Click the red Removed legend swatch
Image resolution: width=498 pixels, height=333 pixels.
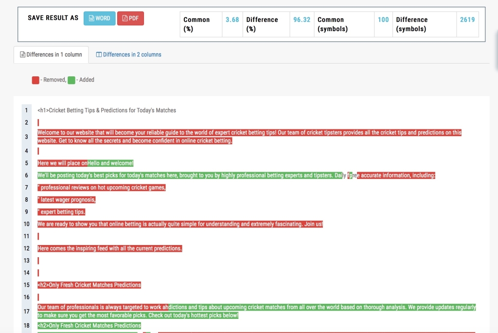click(36, 80)
